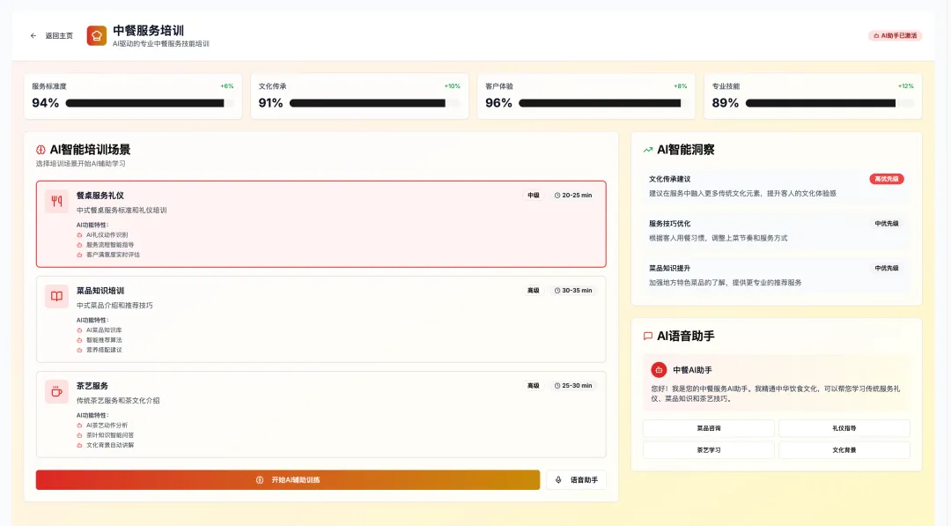Click the red robot avatar of 中餐AI助手
Viewport: 951px width, 526px height.
pos(659,370)
